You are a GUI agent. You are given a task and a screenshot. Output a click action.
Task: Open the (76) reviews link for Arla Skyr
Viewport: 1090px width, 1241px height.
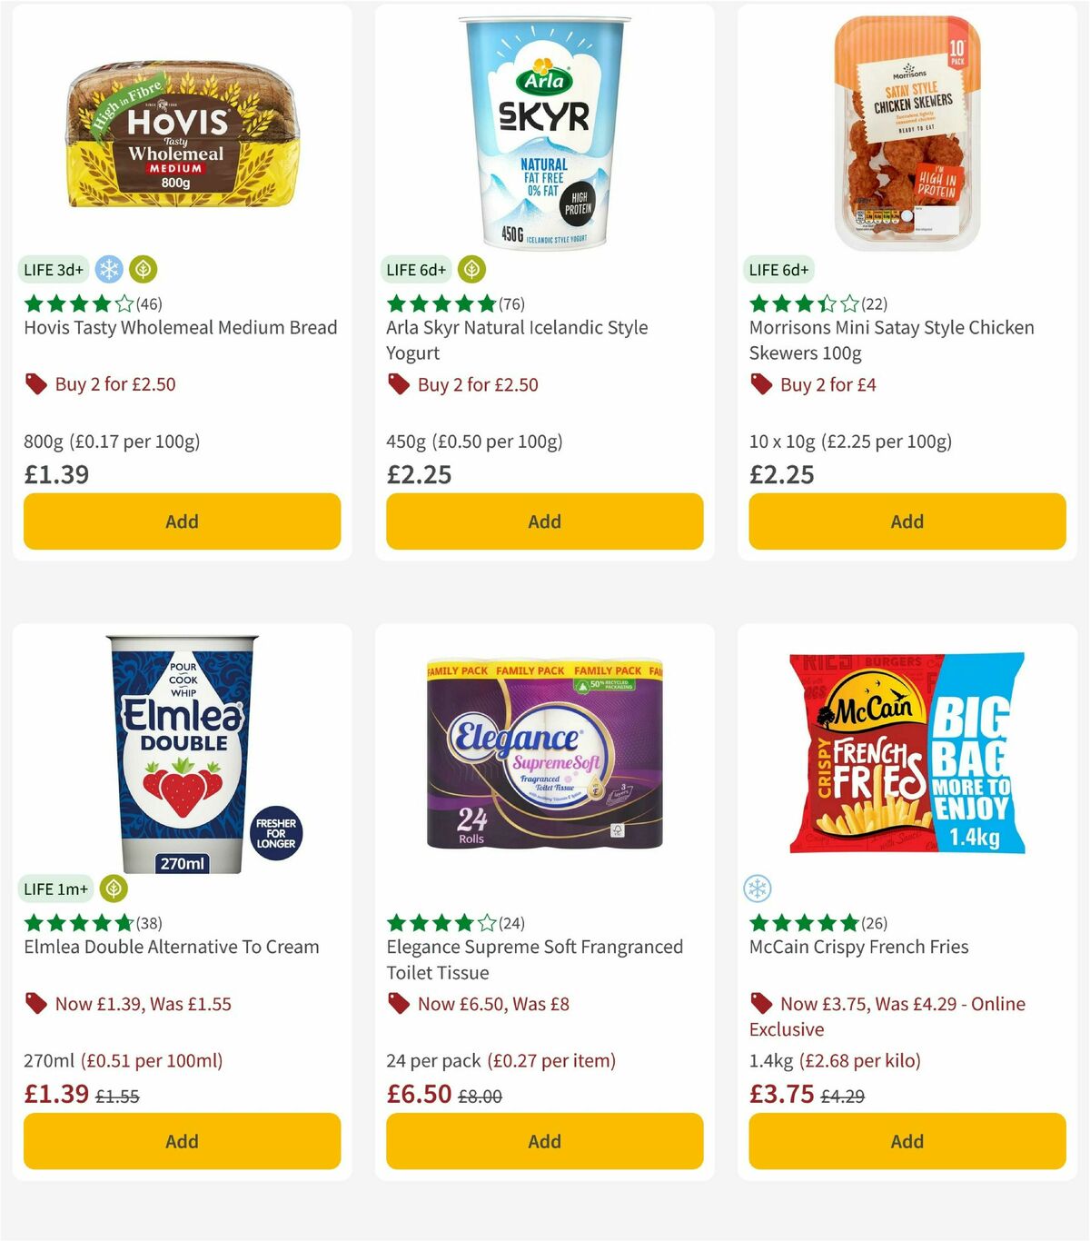511,303
